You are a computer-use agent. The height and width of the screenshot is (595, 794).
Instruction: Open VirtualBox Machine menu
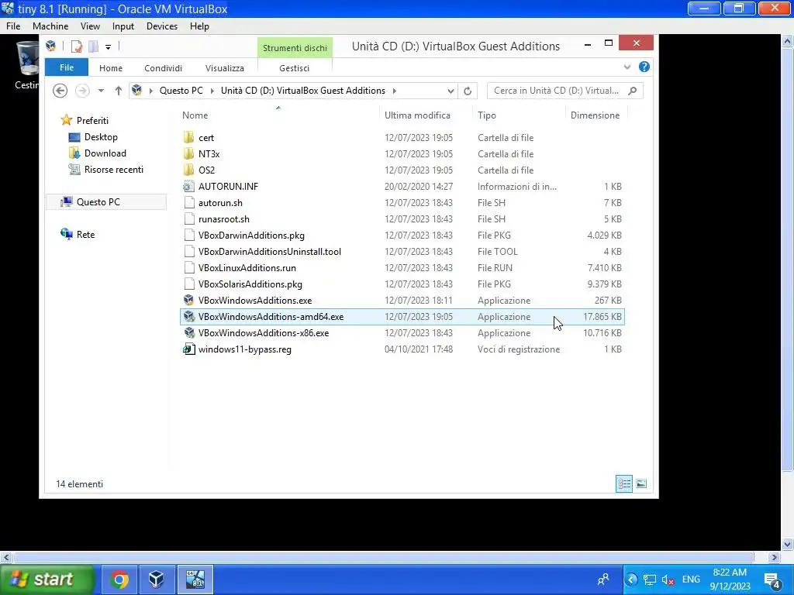[50, 26]
